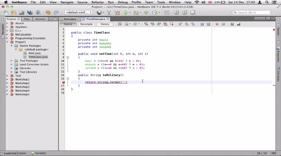The width and height of the screenshot is (281, 156).
Task: Open the default configuration dropdown
Action: pyautogui.click(x=78, y=12)
